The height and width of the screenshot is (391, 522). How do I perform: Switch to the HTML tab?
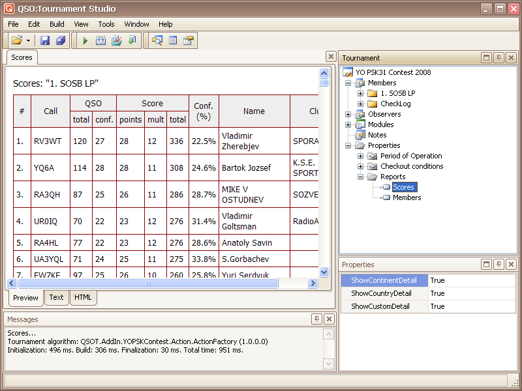(x=83, y=297)
